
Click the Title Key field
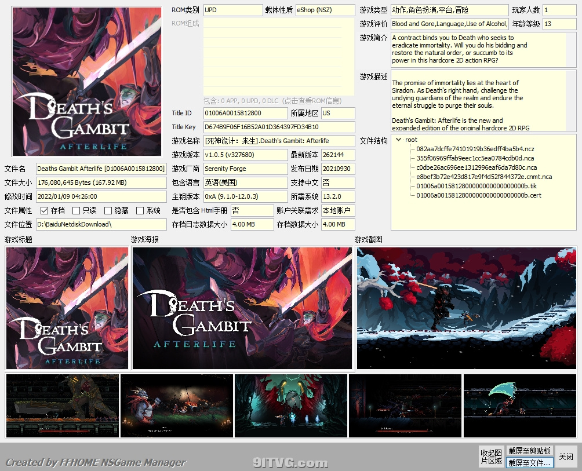click(x=279, y=127)
